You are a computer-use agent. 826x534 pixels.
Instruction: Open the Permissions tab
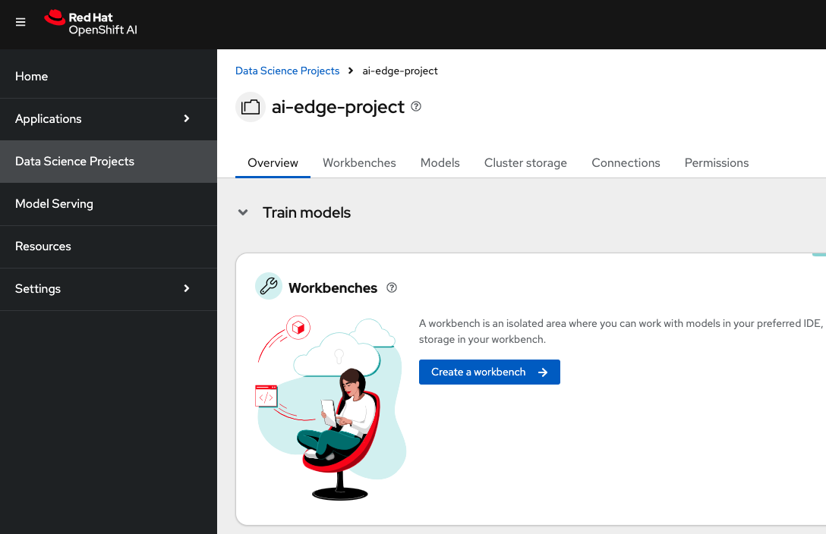pyautogui.click(x=716, y=163)
